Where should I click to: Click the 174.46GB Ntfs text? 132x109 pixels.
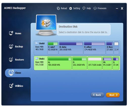[90, 50]
